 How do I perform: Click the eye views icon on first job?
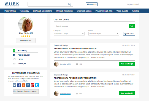click(x=77, y=64)
